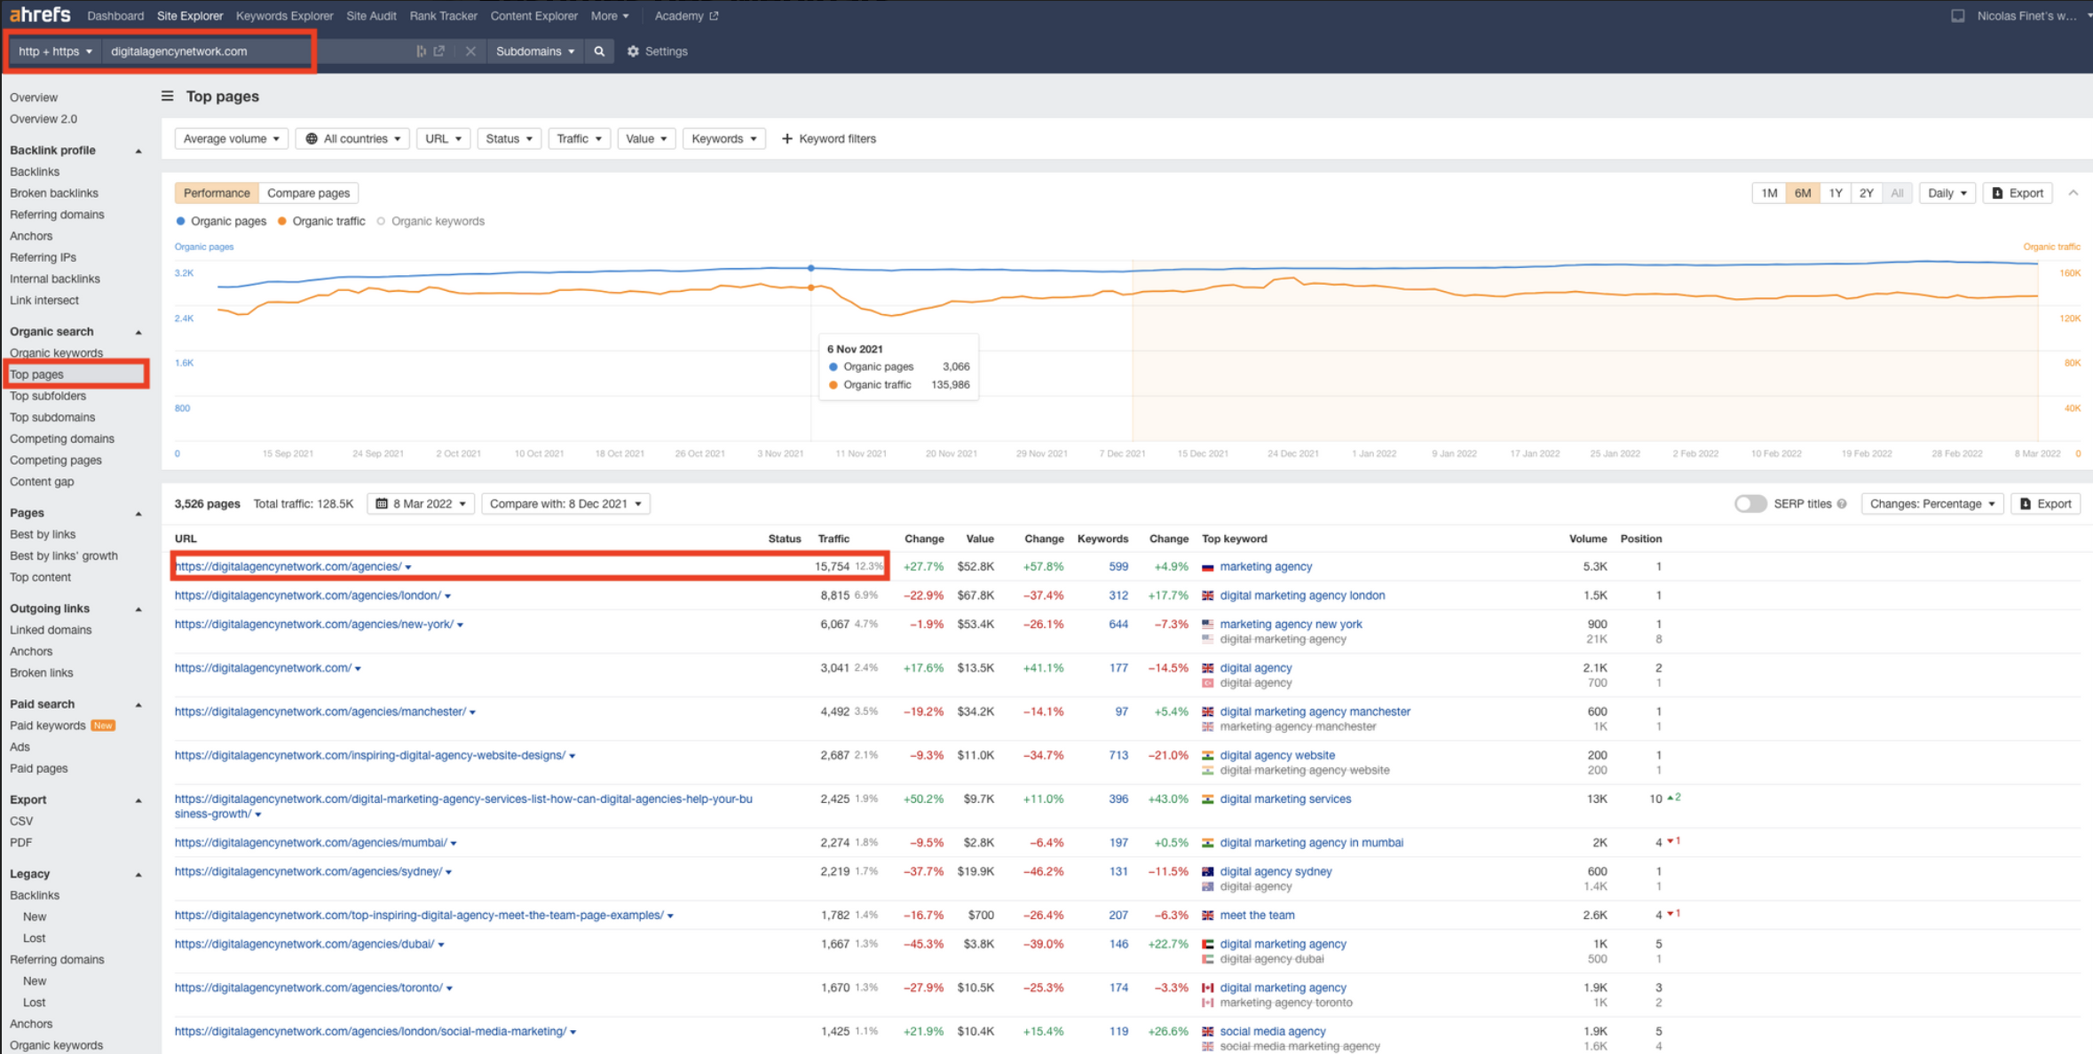This screenshot has width=2093, height=1054.
Task: Click the Australia flag beside digital agency sydney
Action: [x=1207, y=872]
